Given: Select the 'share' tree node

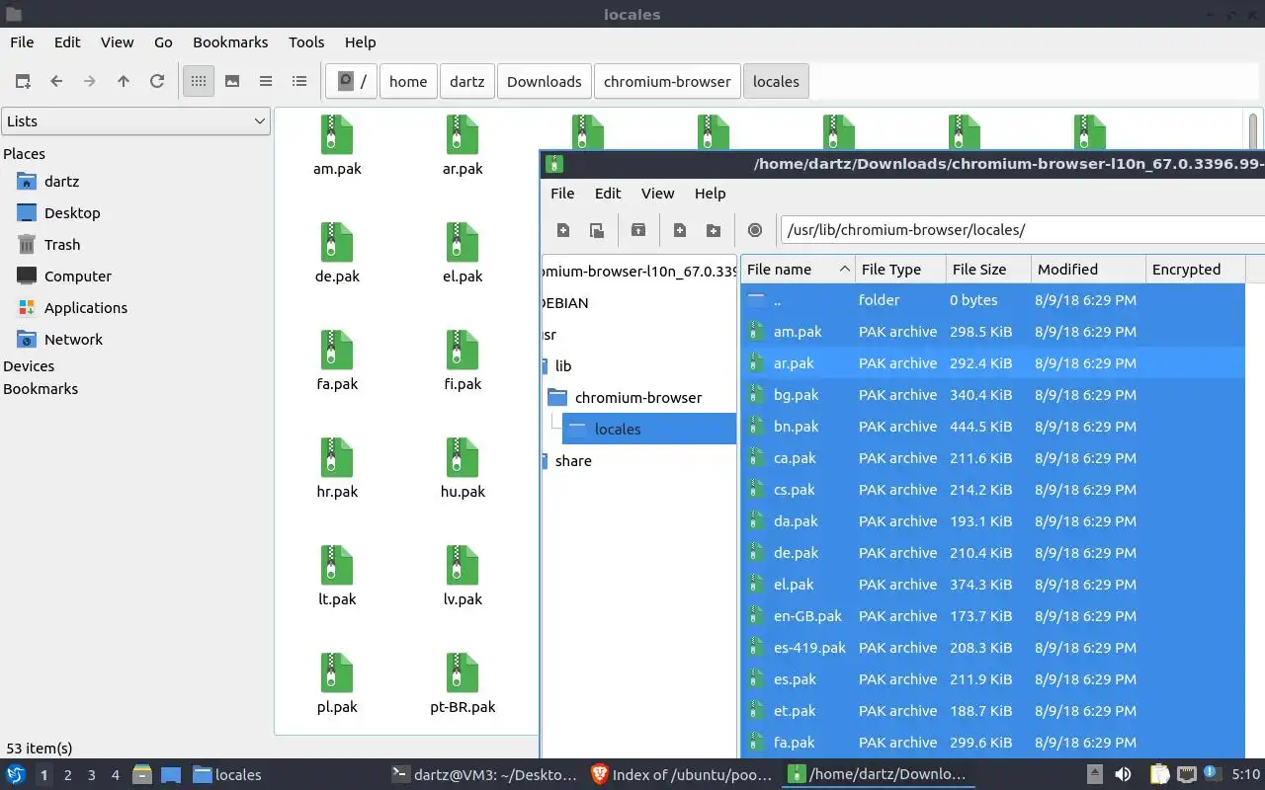Looking at the screenshot, I should [x=573, y=461].
